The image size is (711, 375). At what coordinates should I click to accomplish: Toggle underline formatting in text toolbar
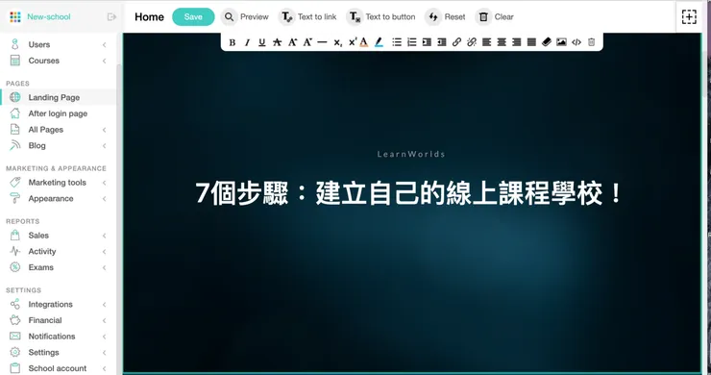(x=261, y=42)
